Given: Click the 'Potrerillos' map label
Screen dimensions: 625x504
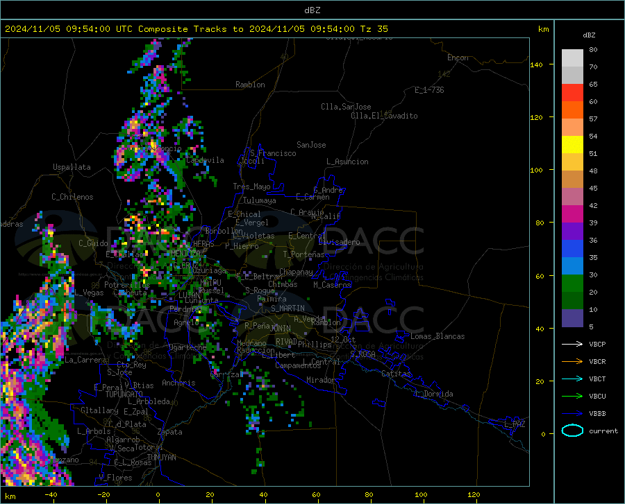Looking at the screenshot, I should (x=127, y=285).
